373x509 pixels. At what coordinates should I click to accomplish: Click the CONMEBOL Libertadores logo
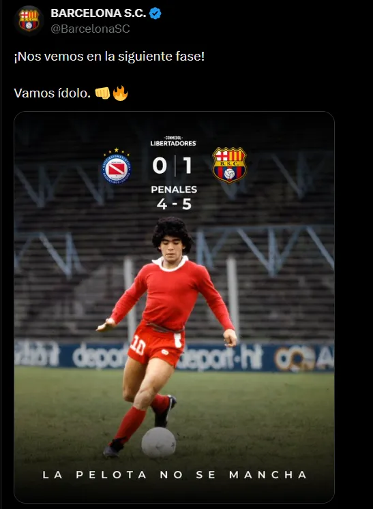coord(173,141)
